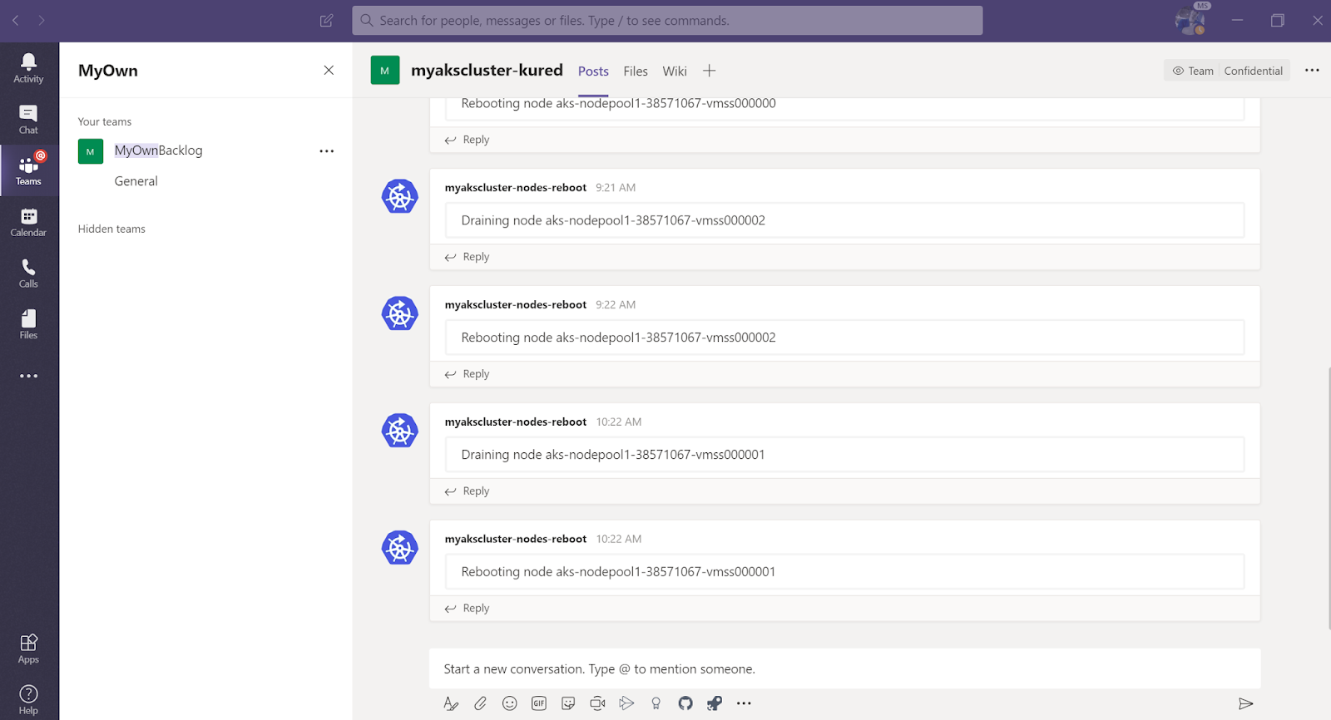Click the search bar
Viewport: 1331px width, 720px height.
click(667, 20)
